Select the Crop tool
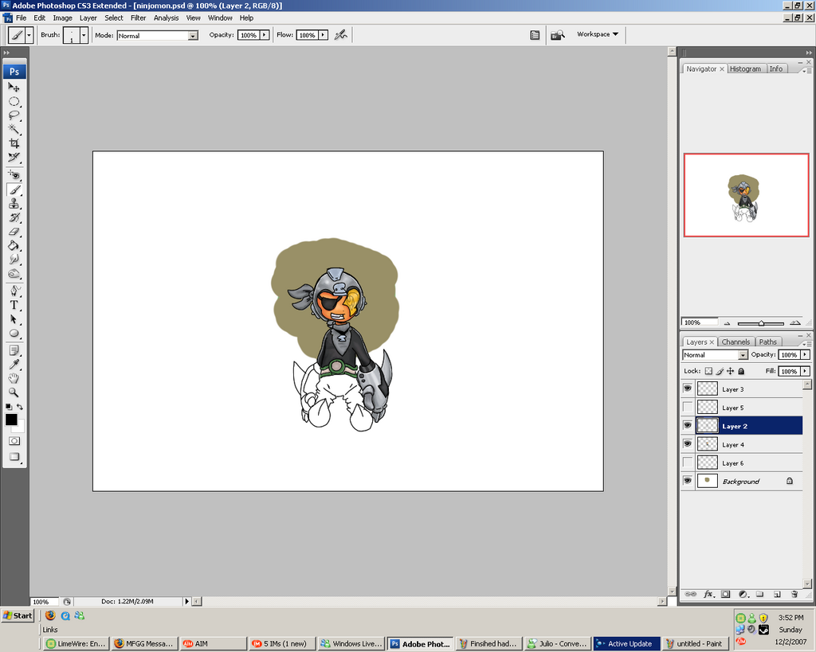The width and height of the screenshot is (816, 652). click(x=14, y=143)
